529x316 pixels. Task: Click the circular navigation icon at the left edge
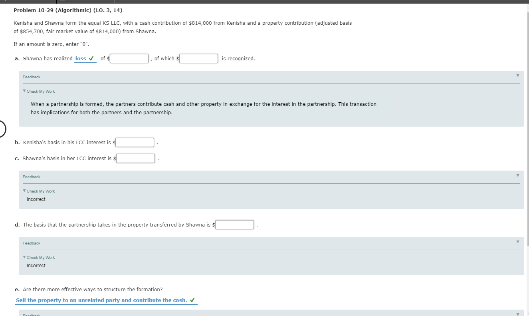coord(2,129)
